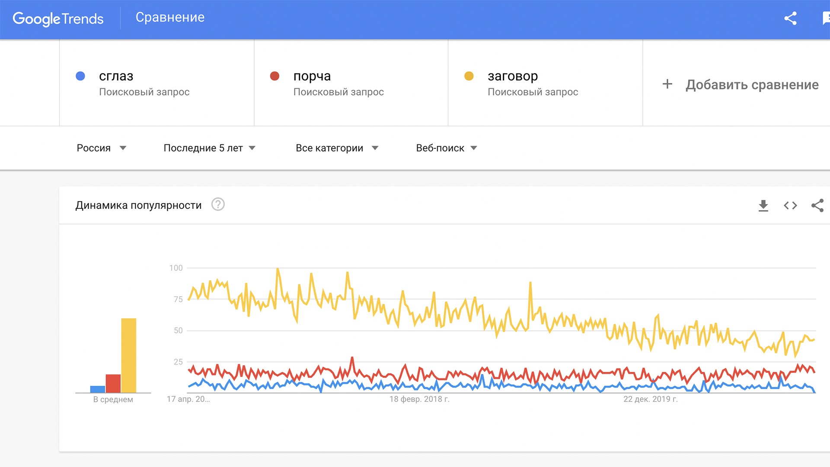Edit the заговор search term
The width and height of the screenshot is (830, 467).
(513, 76)
